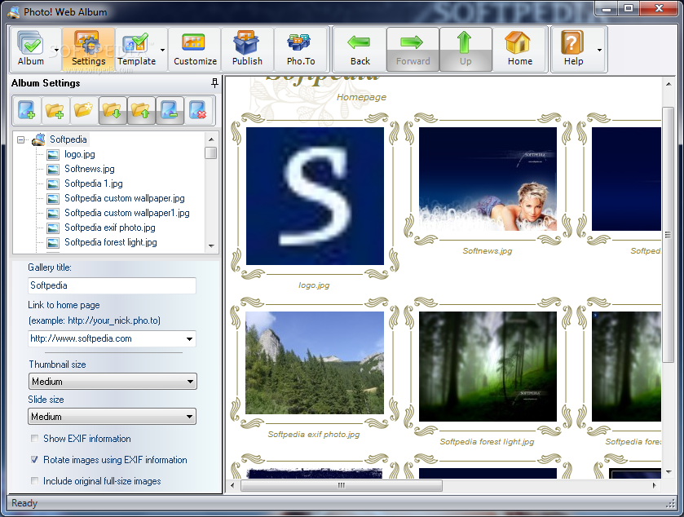Click the add folder icon
This screenshot has width=684, height=517.
[55, 110]
